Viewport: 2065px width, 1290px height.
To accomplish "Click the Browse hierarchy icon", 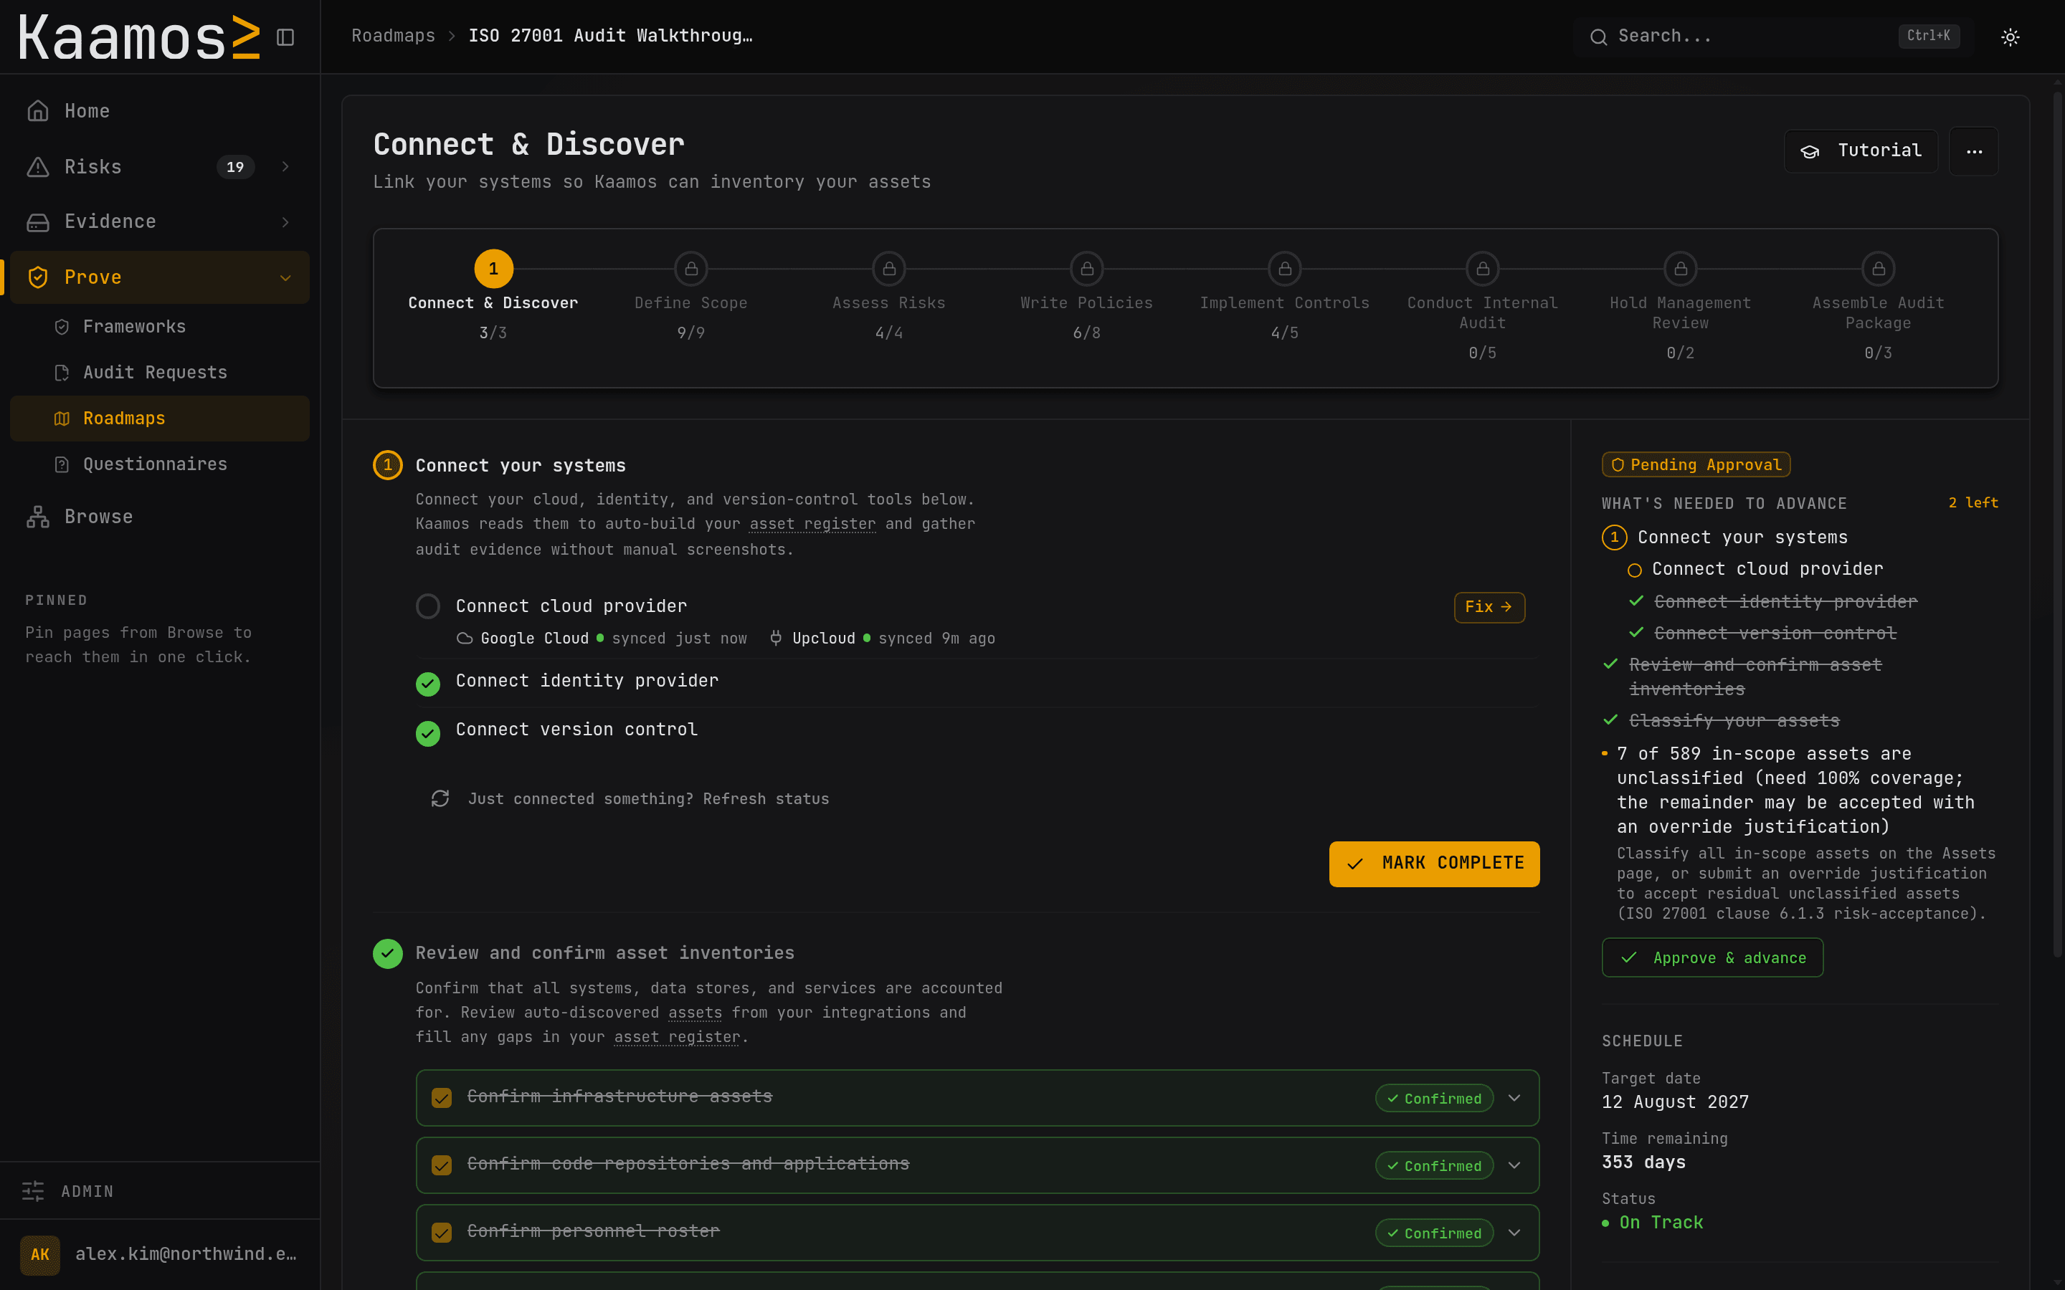I will pyautogui.click(x=37, y=517).
